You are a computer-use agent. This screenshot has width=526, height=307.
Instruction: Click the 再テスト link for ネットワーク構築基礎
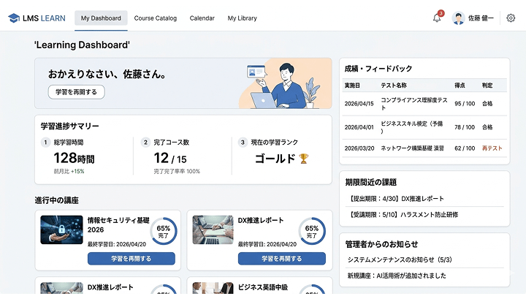click(x=492, y=148)
